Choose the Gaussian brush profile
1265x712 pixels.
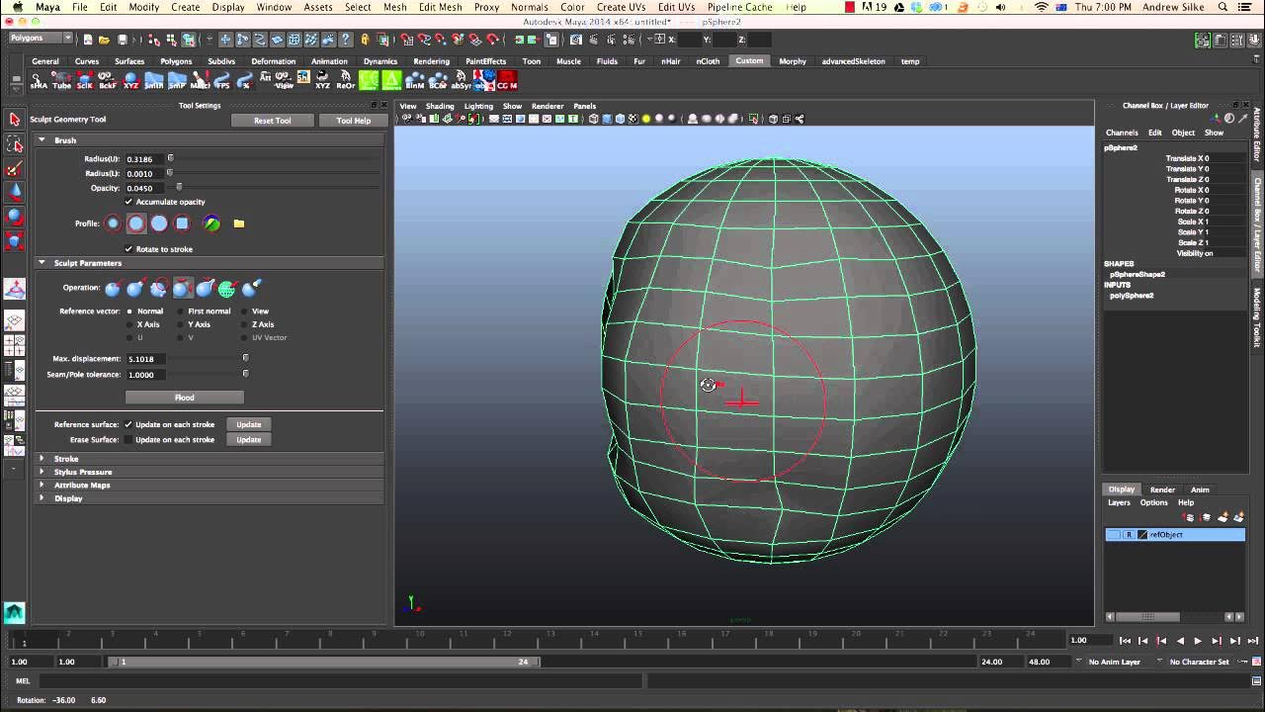point(113,223)
